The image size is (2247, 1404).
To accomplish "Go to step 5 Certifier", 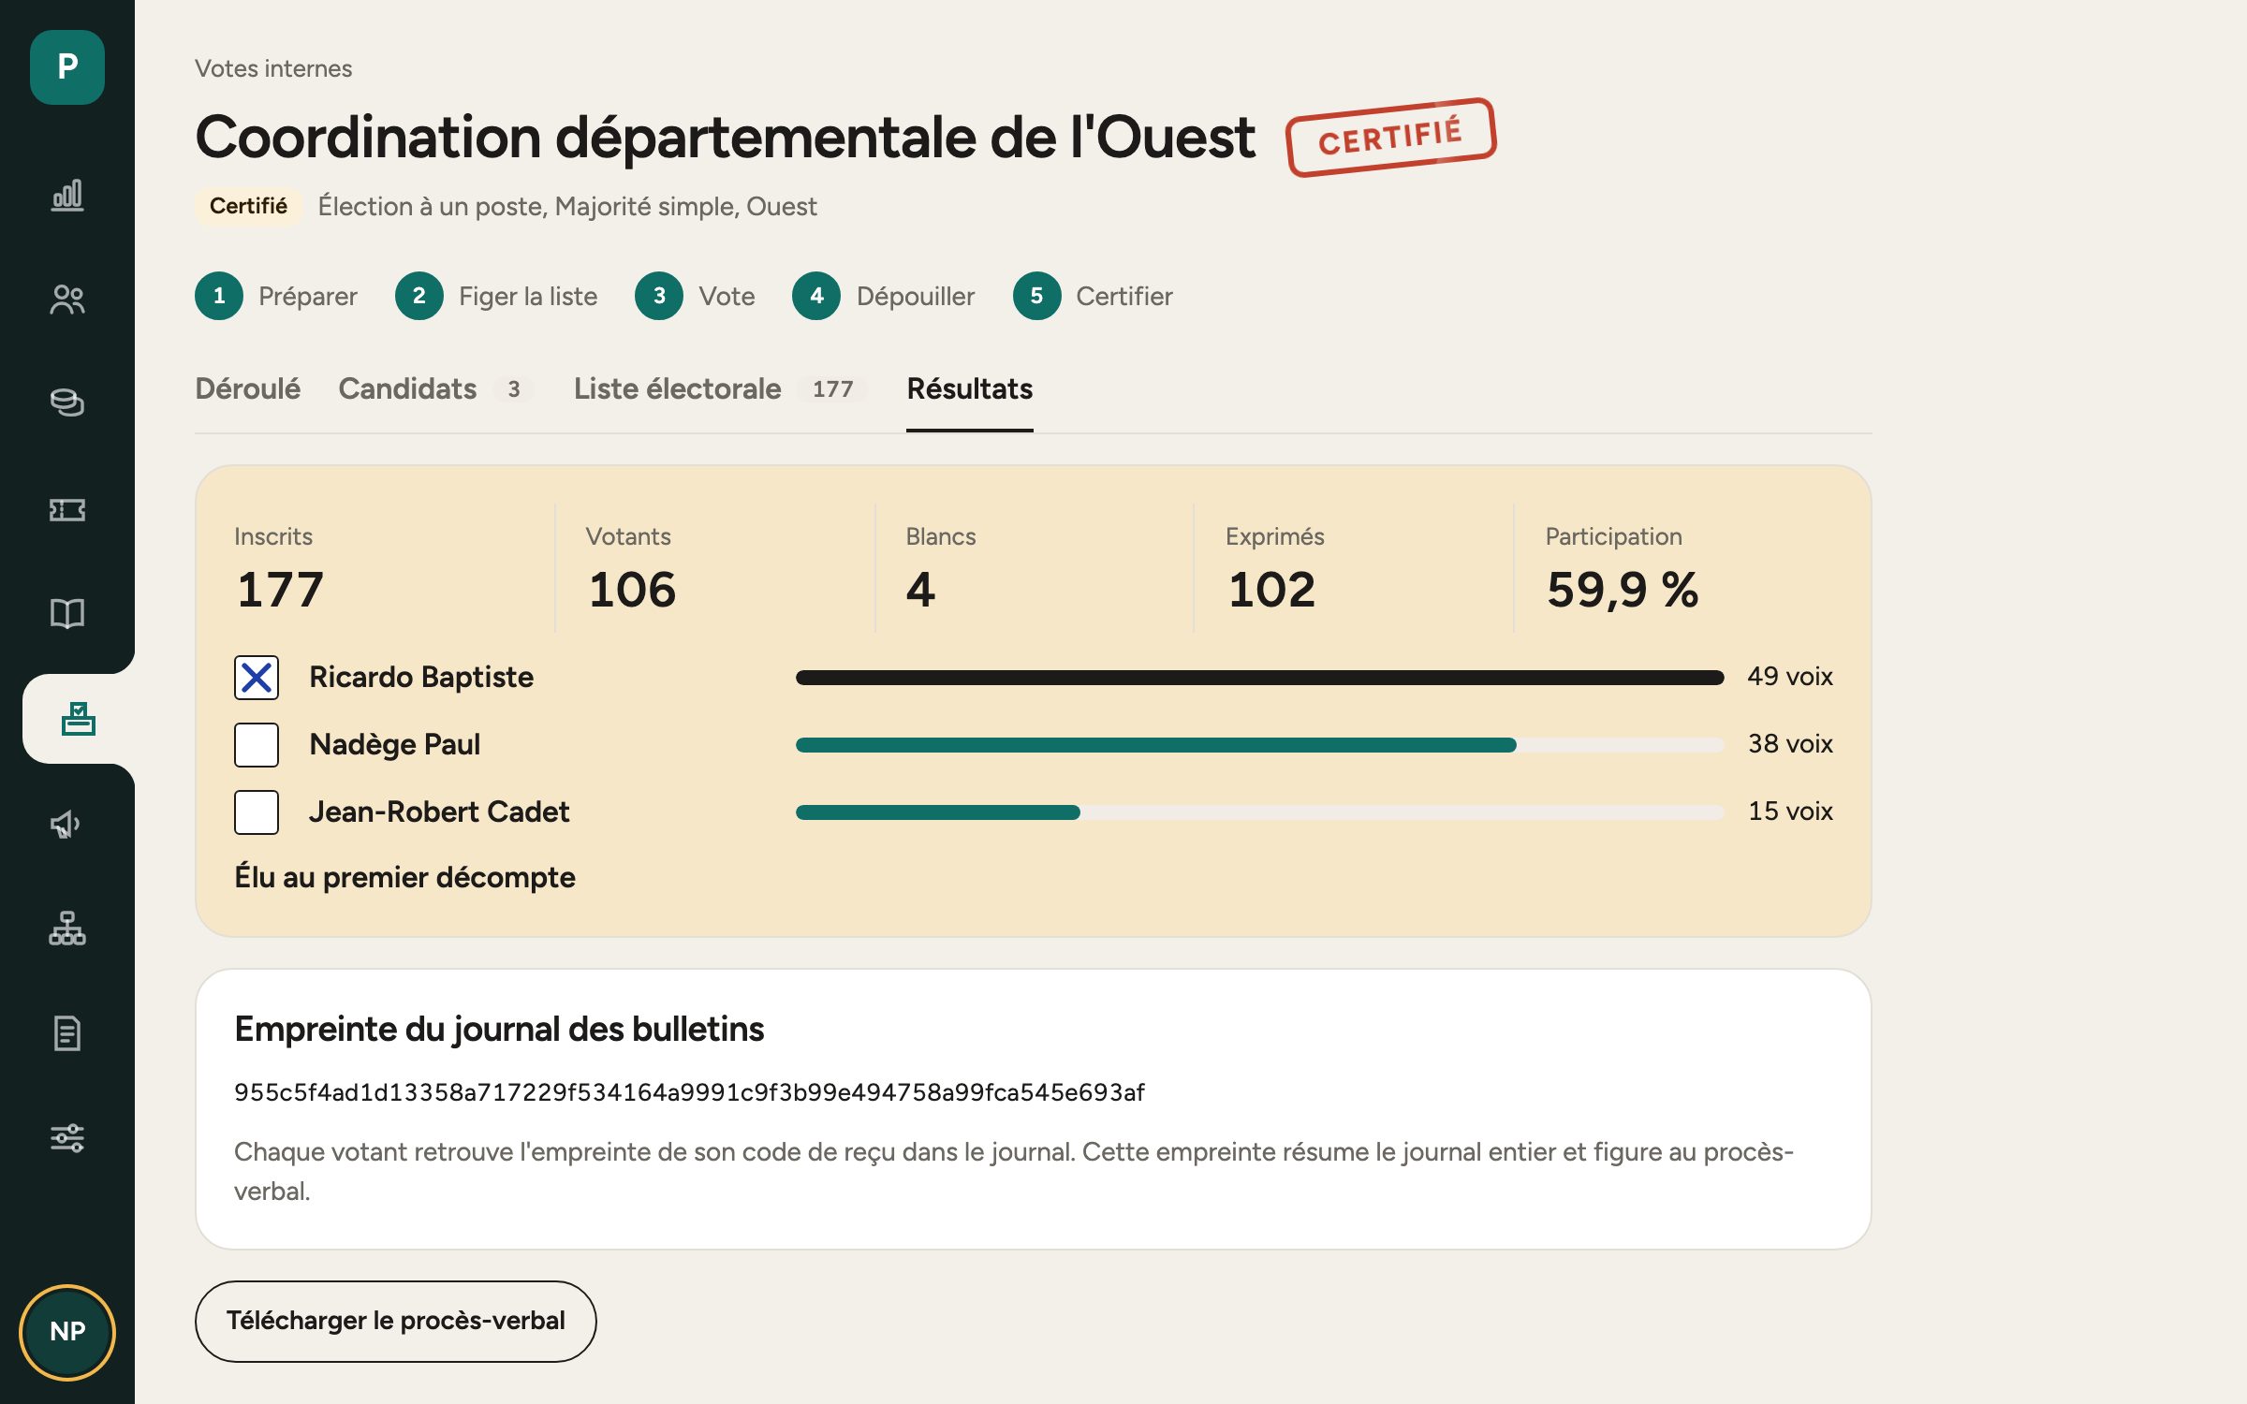I will (x=1093, y=296).
